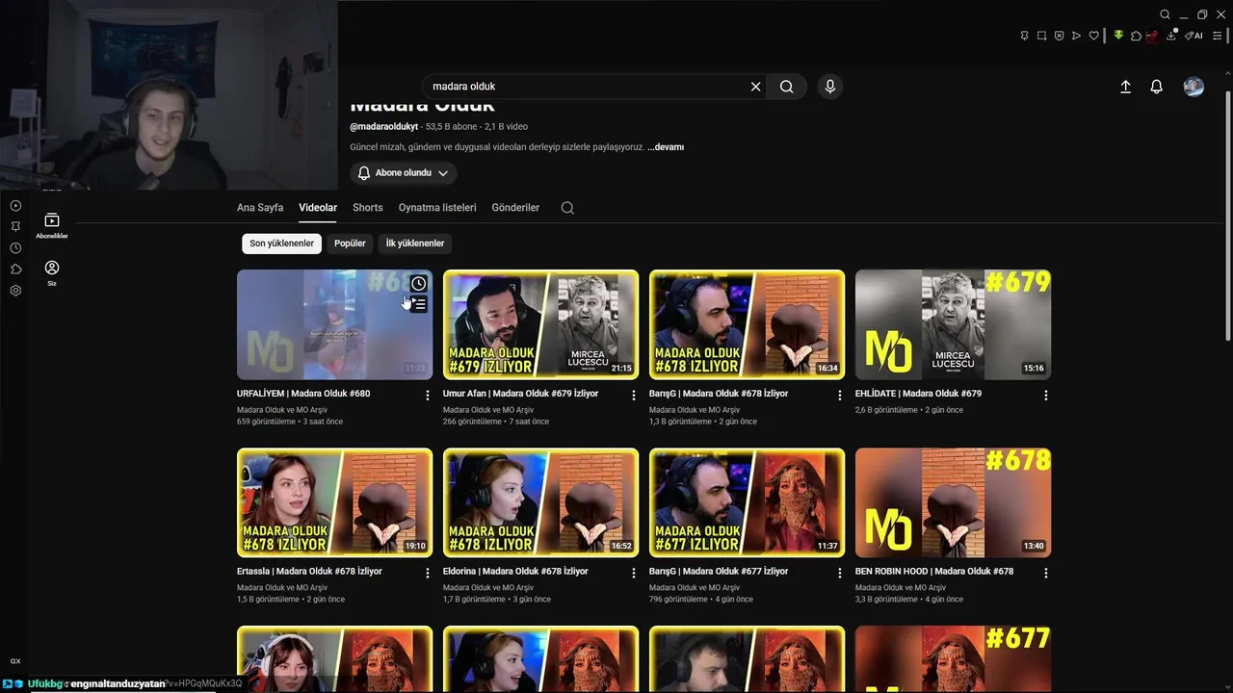Open the YouTube account avatar menu
The image size is (1233, 693).
1194,87
